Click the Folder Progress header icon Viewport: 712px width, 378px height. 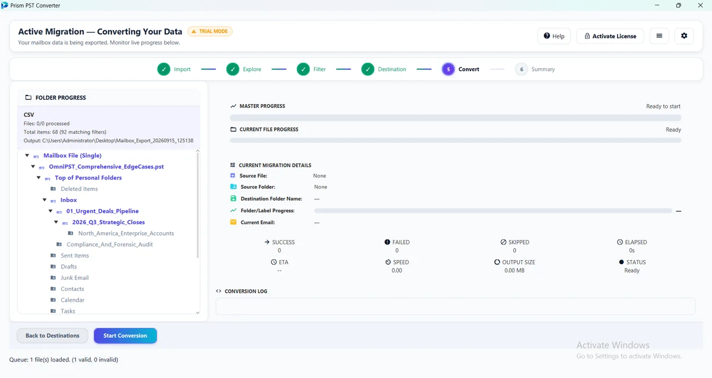28,98
